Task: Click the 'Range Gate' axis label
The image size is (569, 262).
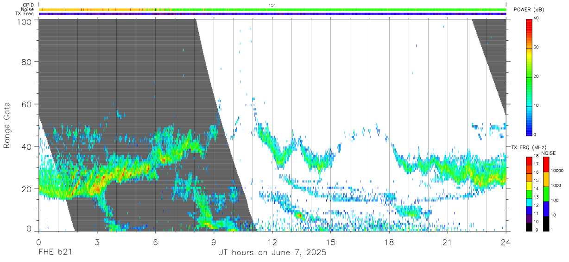Action: click(7, 125)
